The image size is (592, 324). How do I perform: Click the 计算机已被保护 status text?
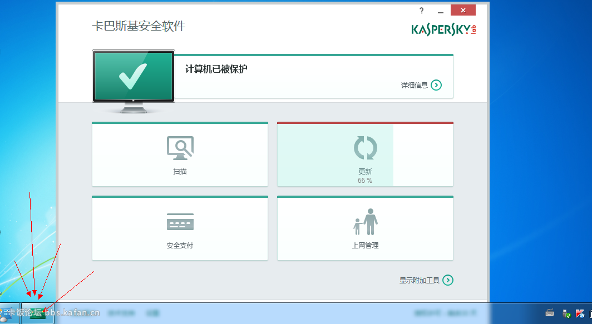coord(216,69)
